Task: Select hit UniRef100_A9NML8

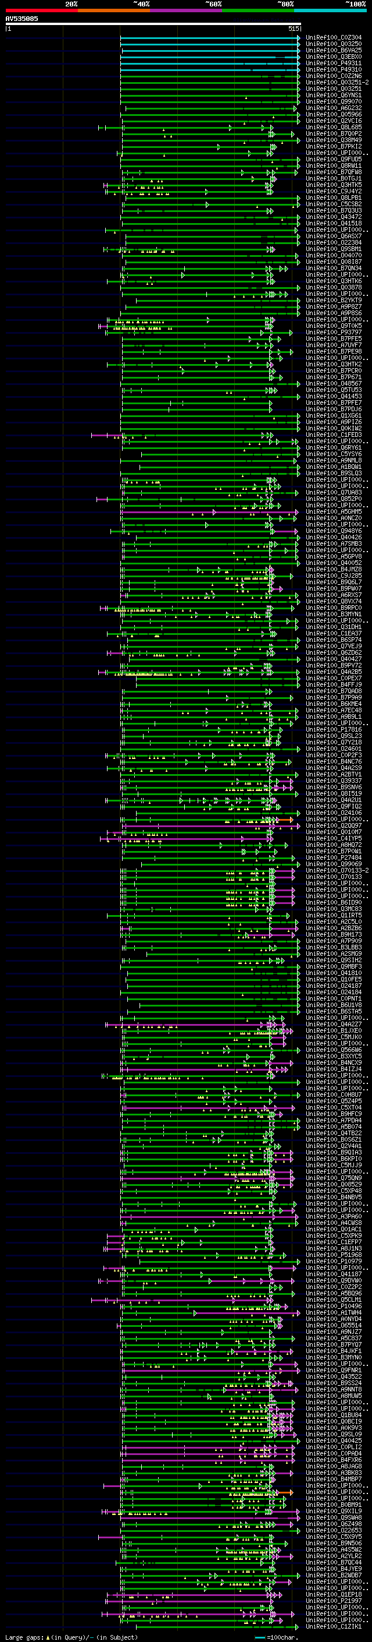Action: [x=333, y=460]
